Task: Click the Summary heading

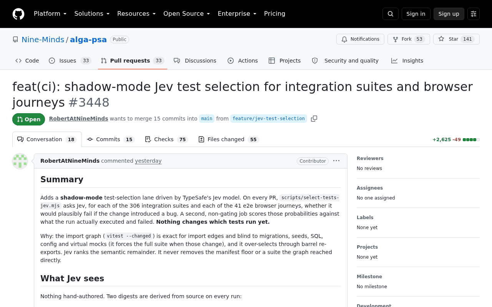Action: tap(62, 179)
